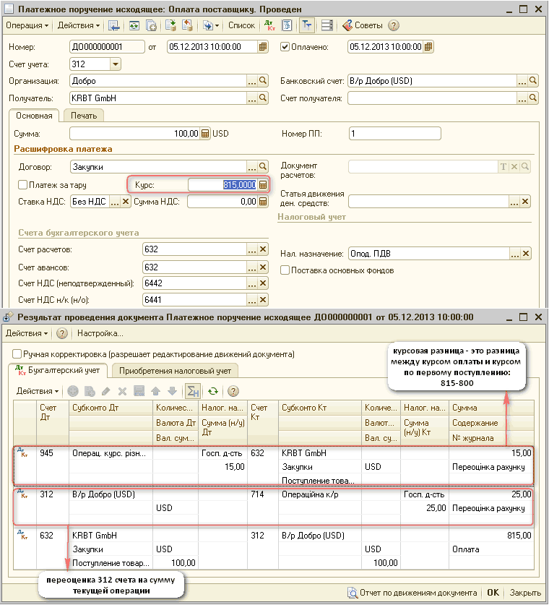Switch to the Печать tab
This screenshot has height=605, width=549.
pos(84,115)
